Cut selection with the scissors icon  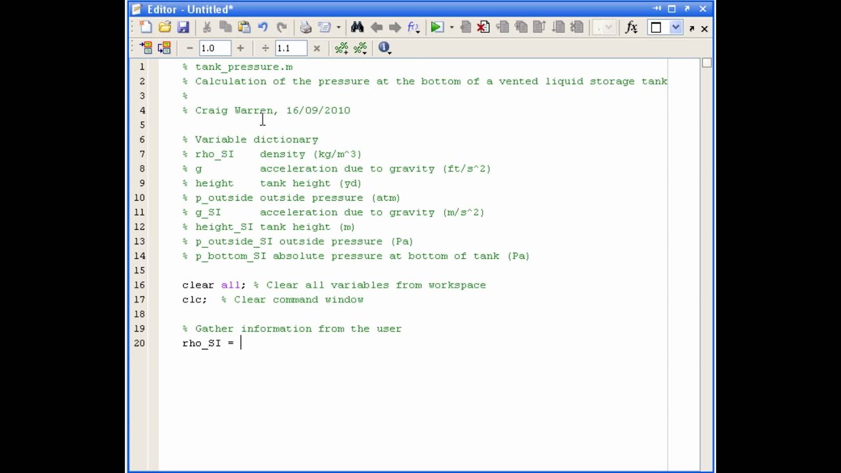[x=207, y=28]
